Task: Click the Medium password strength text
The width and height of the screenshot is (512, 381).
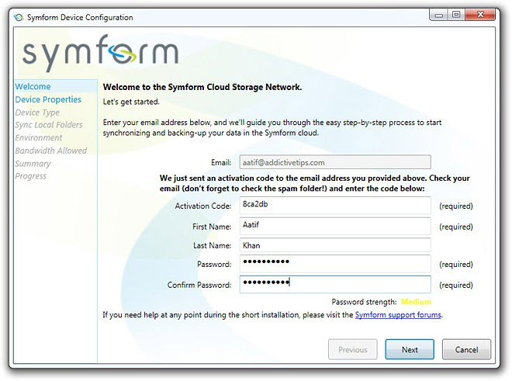Action: [x=416, y=302]
